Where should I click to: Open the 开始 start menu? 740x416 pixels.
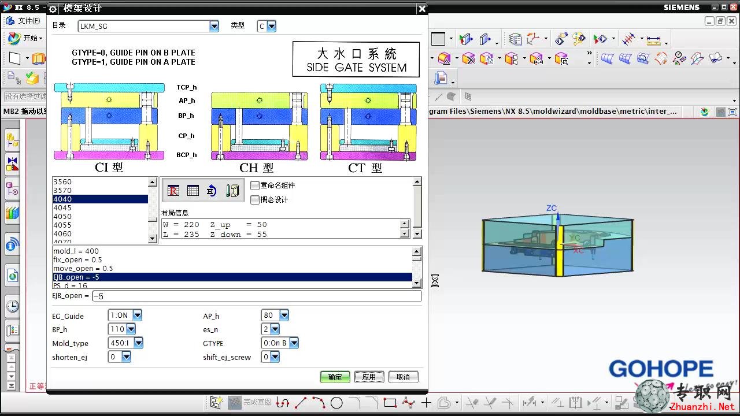[25, 38]
